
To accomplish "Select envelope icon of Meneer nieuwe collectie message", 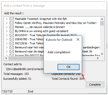I will (12, 27).
